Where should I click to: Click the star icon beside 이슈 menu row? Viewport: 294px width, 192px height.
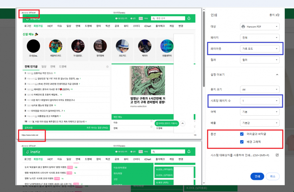[151, 121]
